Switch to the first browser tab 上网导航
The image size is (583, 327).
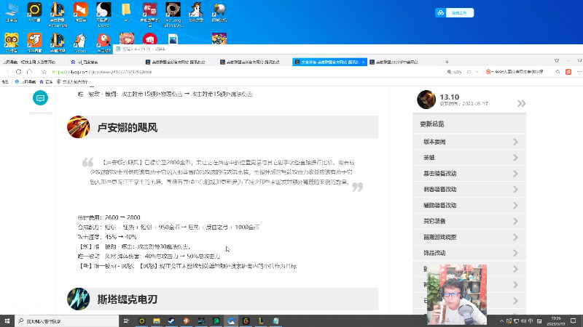[x=33, y=62]
